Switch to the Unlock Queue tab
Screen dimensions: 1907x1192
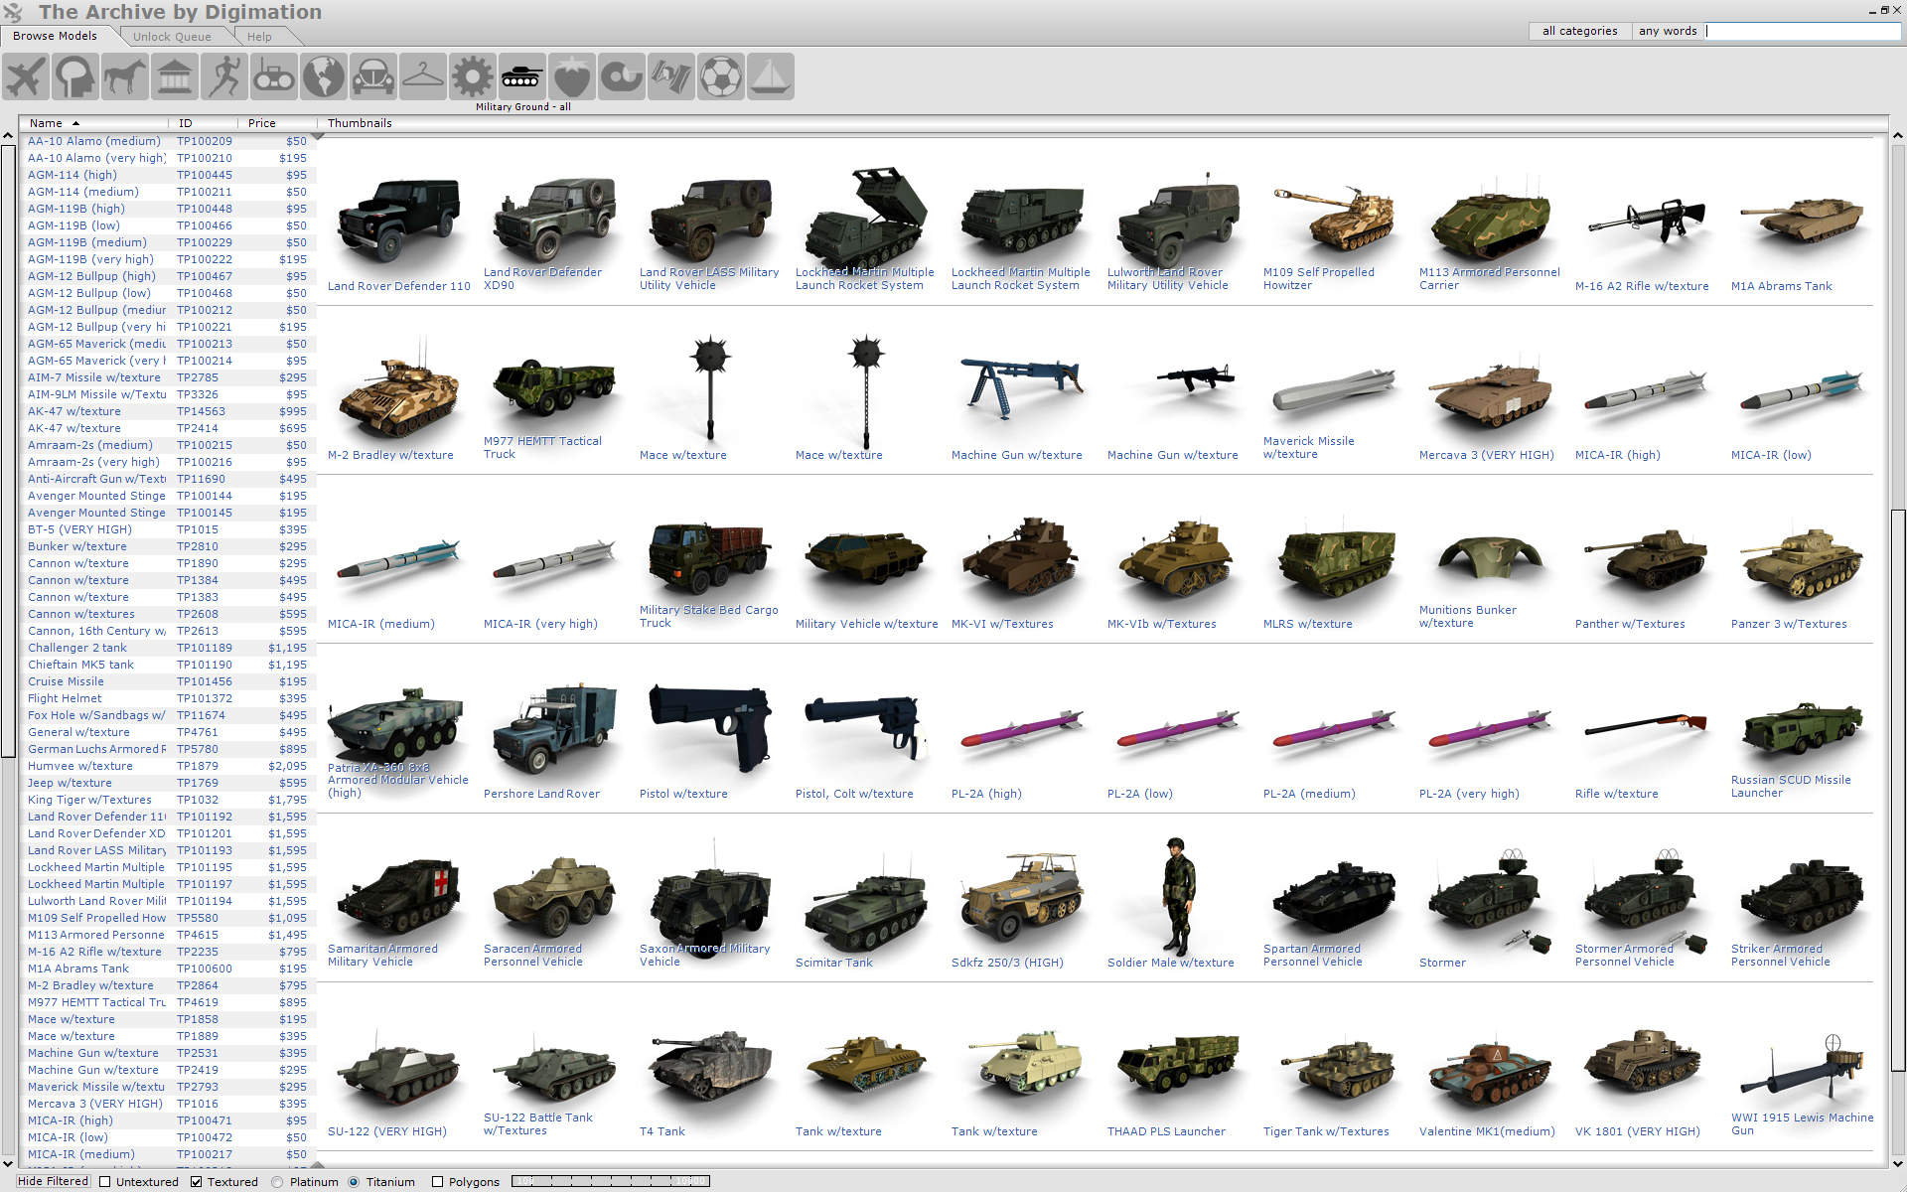(172, 37)
